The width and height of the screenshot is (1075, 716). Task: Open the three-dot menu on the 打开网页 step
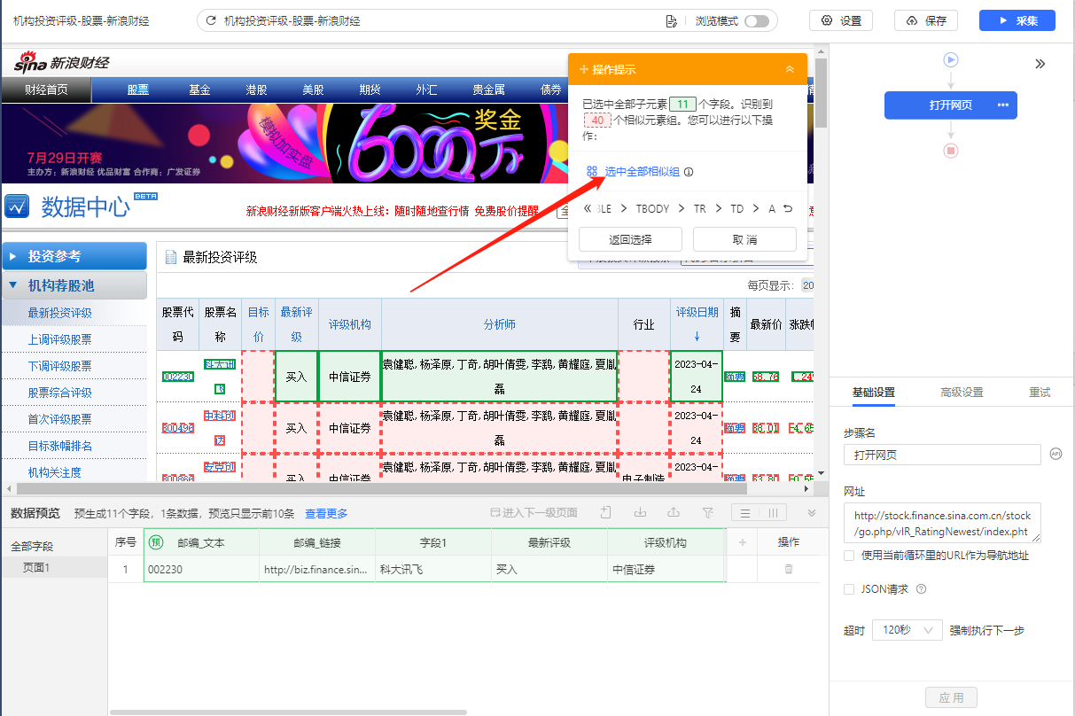pyautogui.click(x=1003, y=105)
